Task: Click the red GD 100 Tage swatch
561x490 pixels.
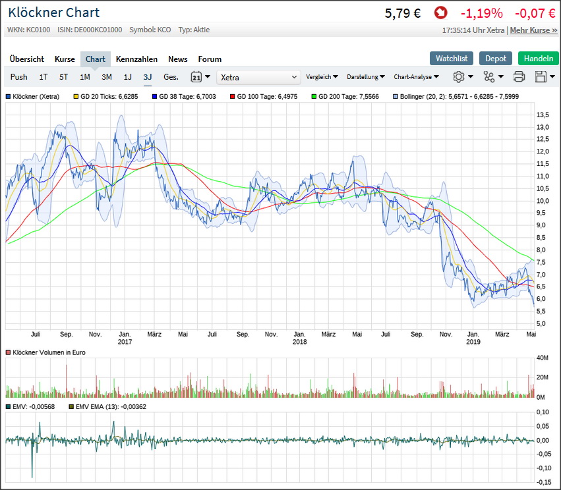Action: click(233, 97)
